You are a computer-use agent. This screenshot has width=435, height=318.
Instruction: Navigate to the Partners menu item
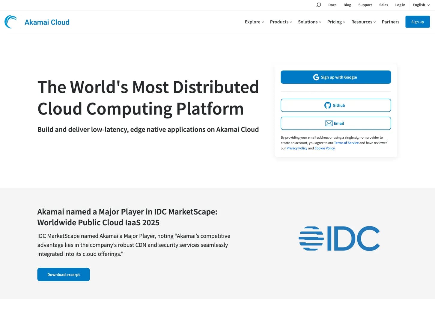[390, 22]
